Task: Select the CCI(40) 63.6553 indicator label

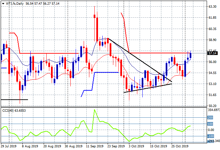Action: [14, 111]
